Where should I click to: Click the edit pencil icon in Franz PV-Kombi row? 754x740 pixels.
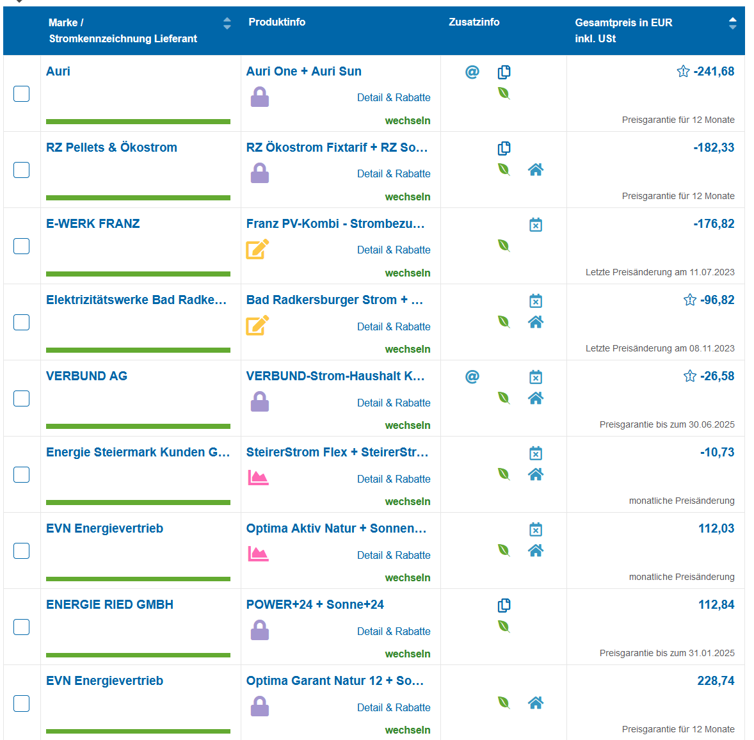(x=257, y=249)
